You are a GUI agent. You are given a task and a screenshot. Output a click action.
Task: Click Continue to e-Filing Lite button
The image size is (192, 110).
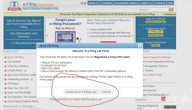tap(81, 92)
